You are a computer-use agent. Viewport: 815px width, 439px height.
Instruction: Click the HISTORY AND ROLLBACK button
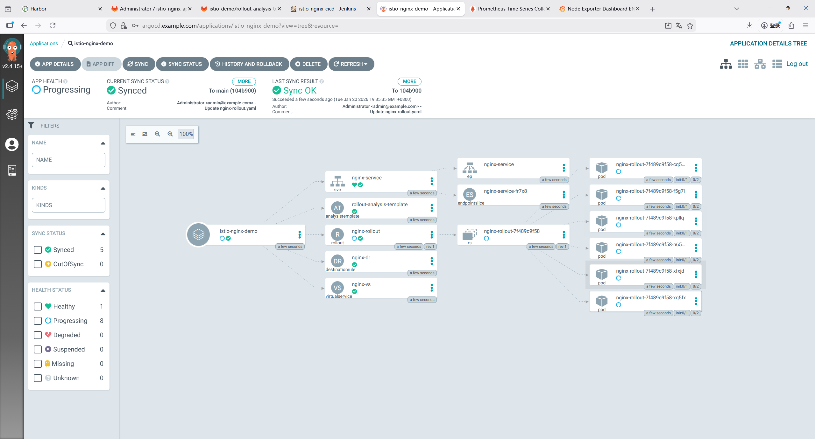[x=249, y=64]
